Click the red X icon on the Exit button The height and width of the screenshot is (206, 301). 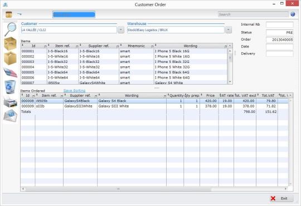pos(273,198)
